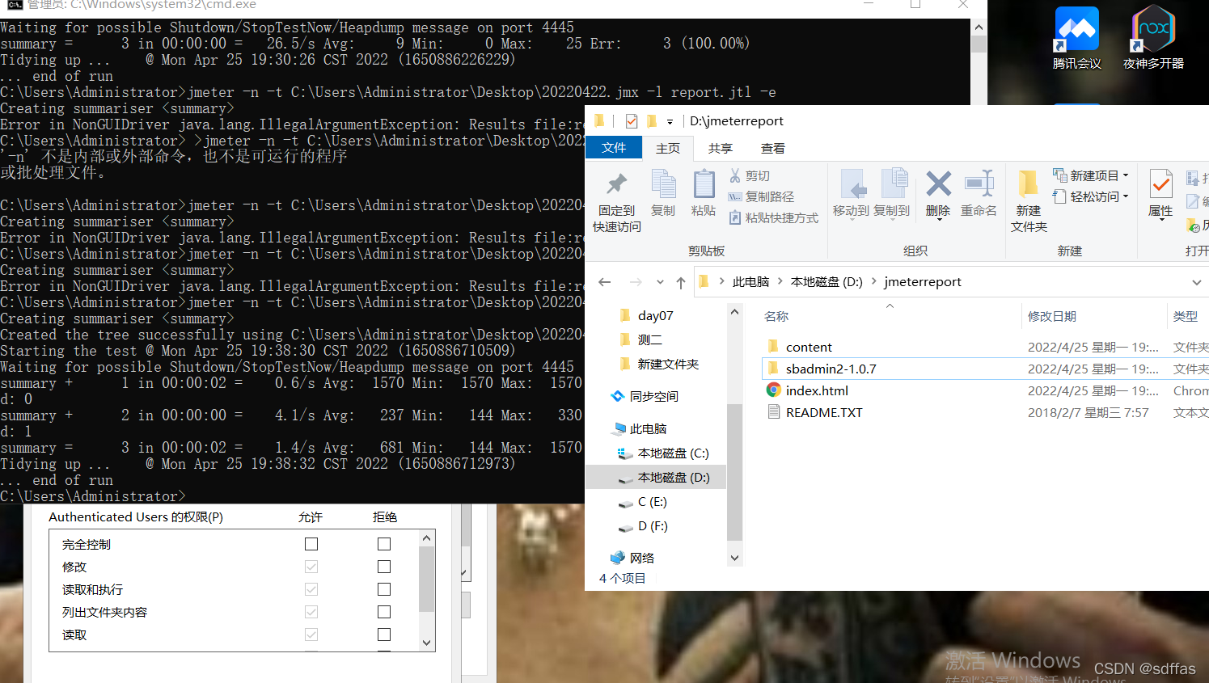Click the Pin to Quick access icon
The width and height of the screenshot is (1209, 683).
pyautogui.click(x=617, y=184)
